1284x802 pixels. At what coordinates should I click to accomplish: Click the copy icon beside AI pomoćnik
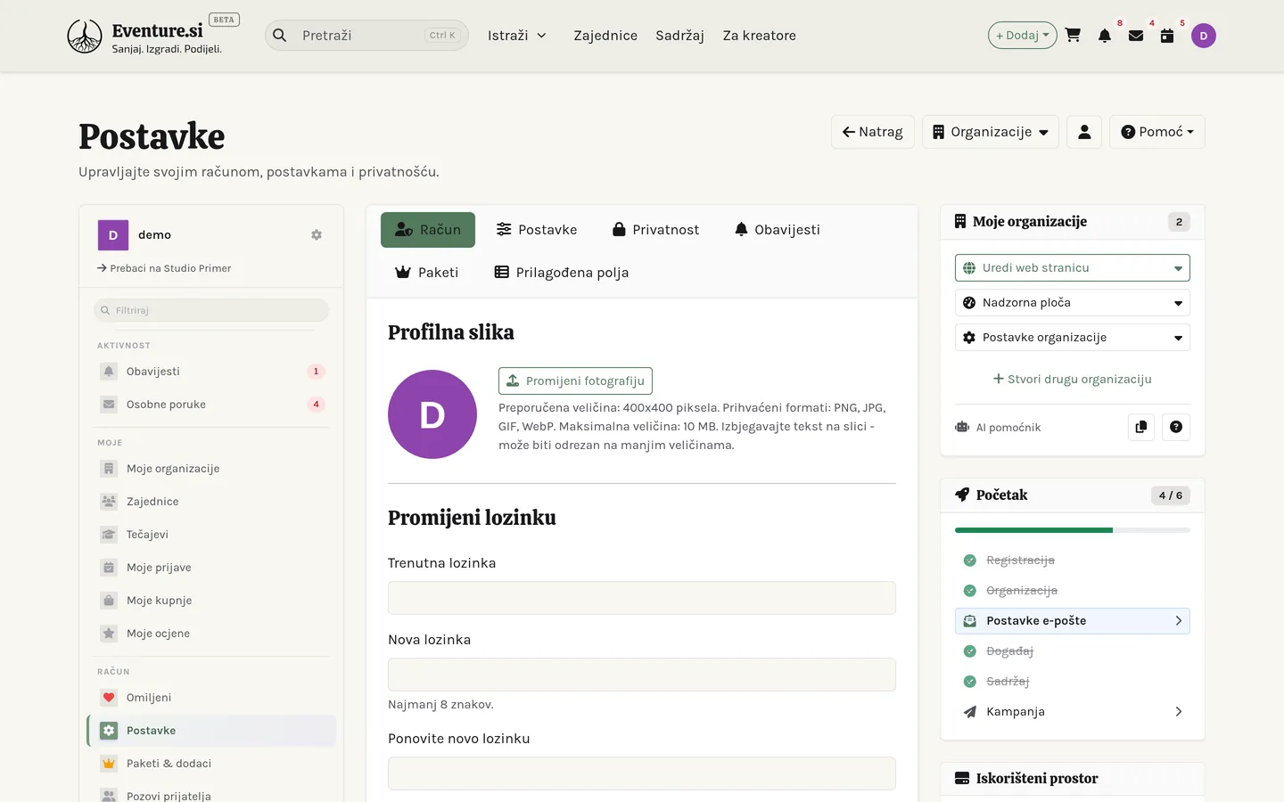1141,427
